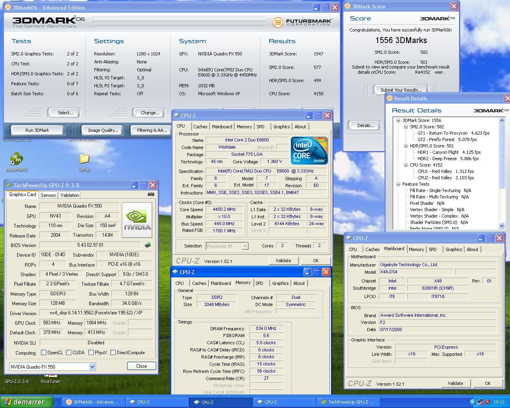Open the AquaMark3 desktop shortcut
510x408 pixels.
coord(16,162)
